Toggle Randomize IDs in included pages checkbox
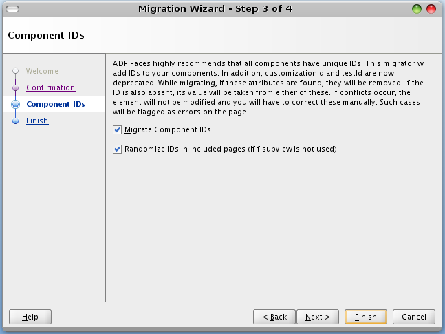This screenshot has height=334, width=445. (x=117, y=149)
